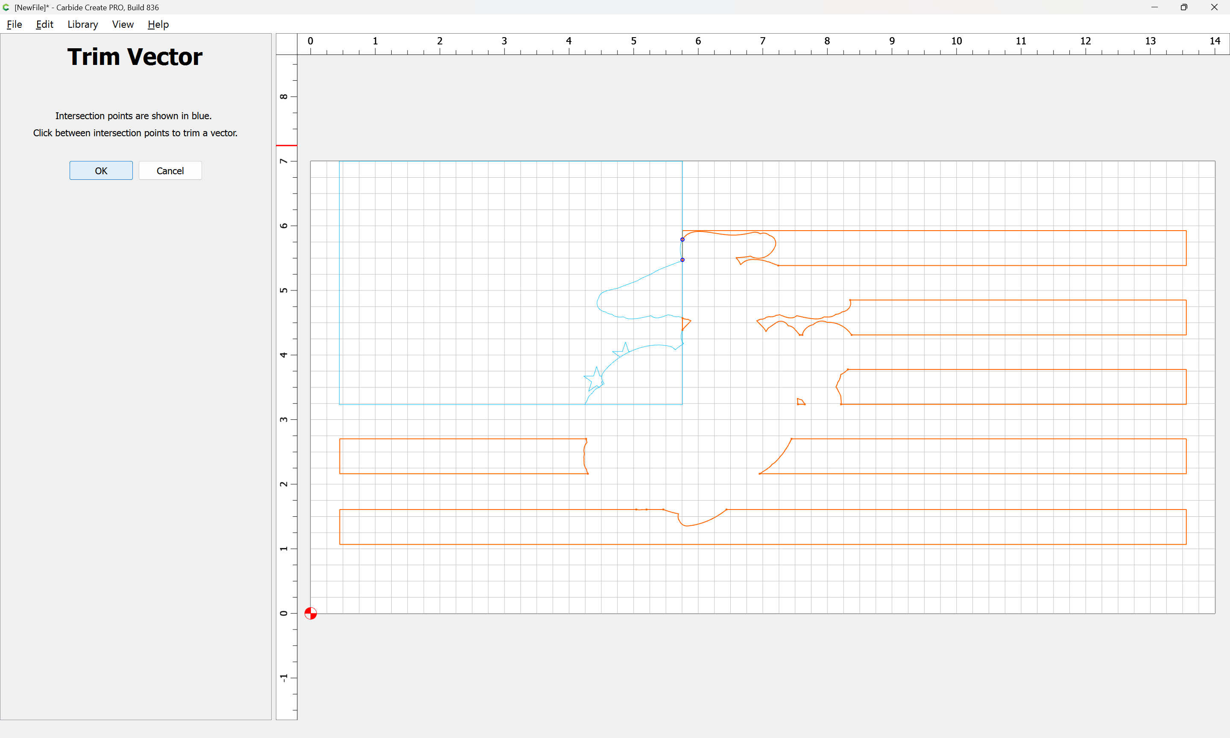Click the lower blue intersection point
Image resolution: width=1230 pixels, height=738 pixels.
pos(682,260)
